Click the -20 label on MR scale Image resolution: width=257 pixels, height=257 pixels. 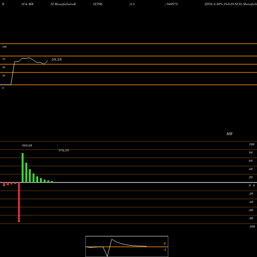(251, 194)
